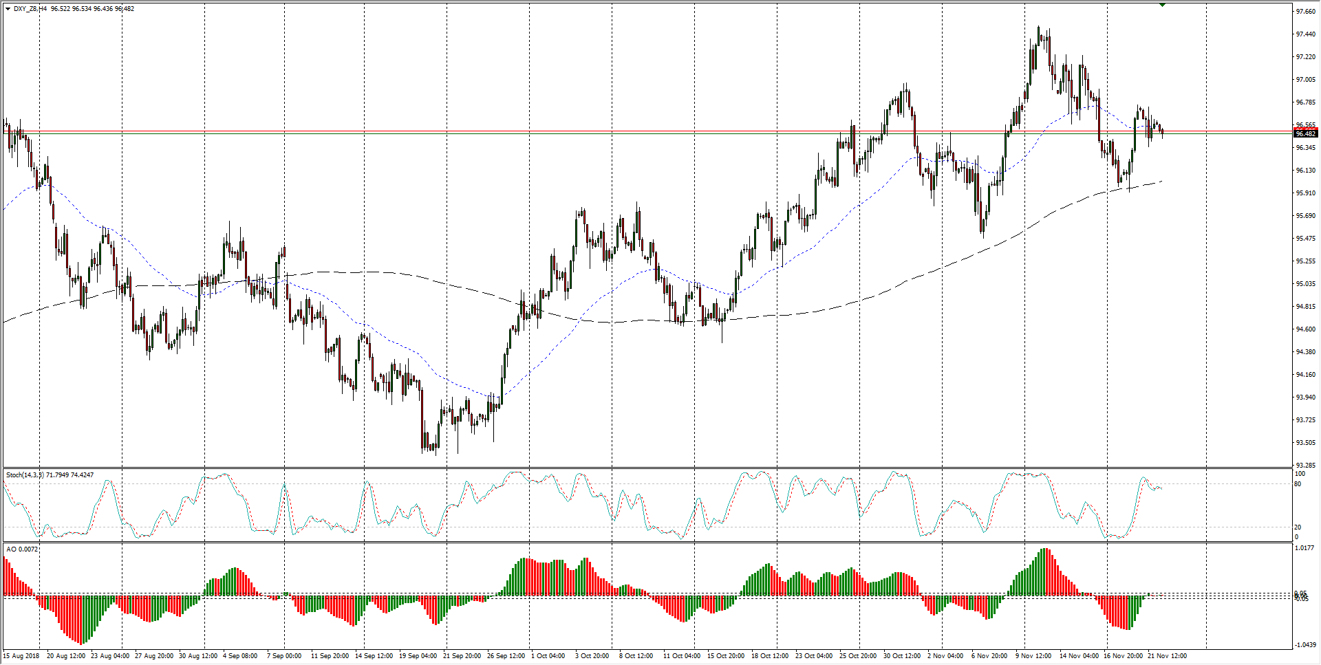Click the Stochastic 80 level scale label

(1298, 484)
